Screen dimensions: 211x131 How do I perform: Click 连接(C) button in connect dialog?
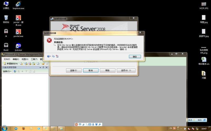point(74,70)
